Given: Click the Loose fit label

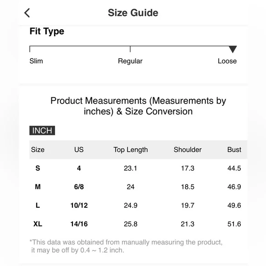Looking at the screenshot, I should pos(227,61).
